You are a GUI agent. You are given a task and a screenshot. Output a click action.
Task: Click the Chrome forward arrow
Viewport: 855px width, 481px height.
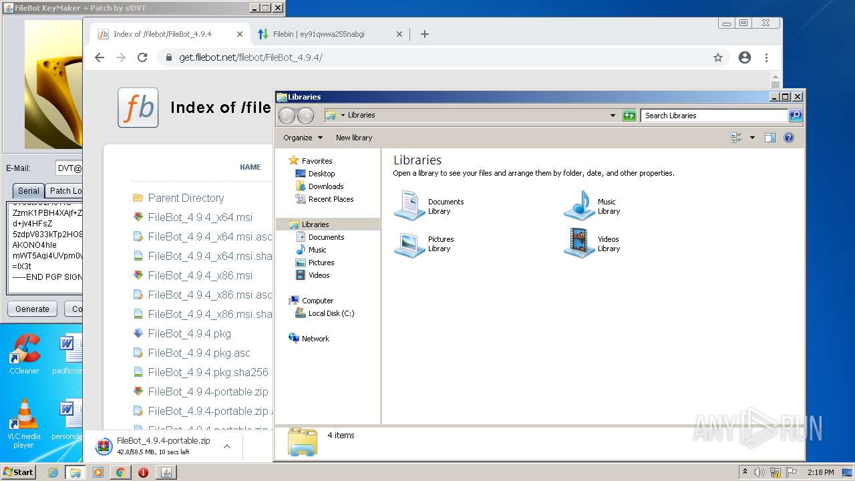tap(121, 57)
